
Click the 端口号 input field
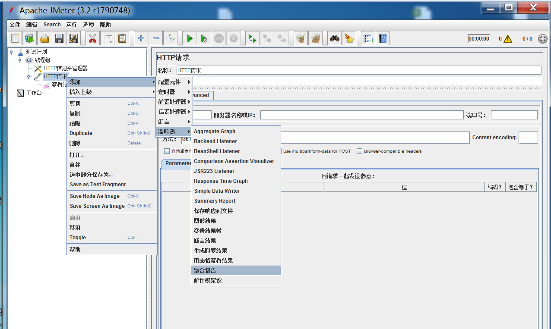coord(514,115)
